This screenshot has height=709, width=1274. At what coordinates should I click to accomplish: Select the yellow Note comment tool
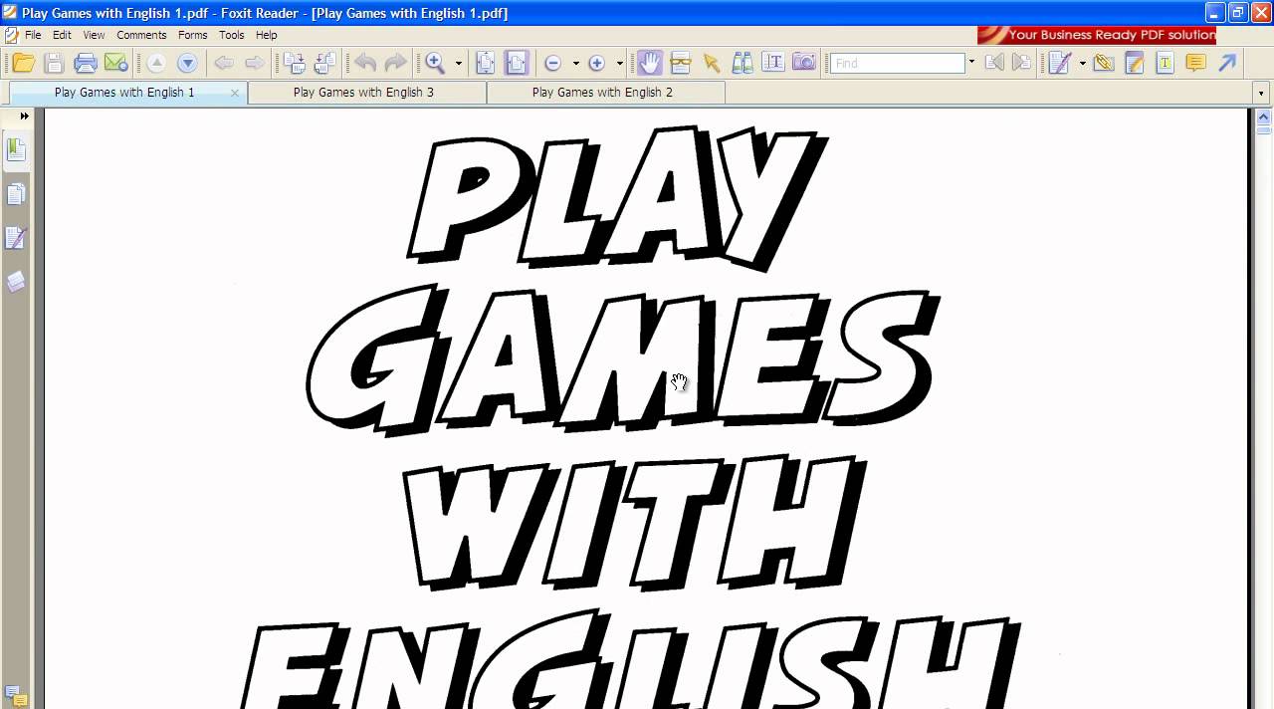[x=1196, y=63]
